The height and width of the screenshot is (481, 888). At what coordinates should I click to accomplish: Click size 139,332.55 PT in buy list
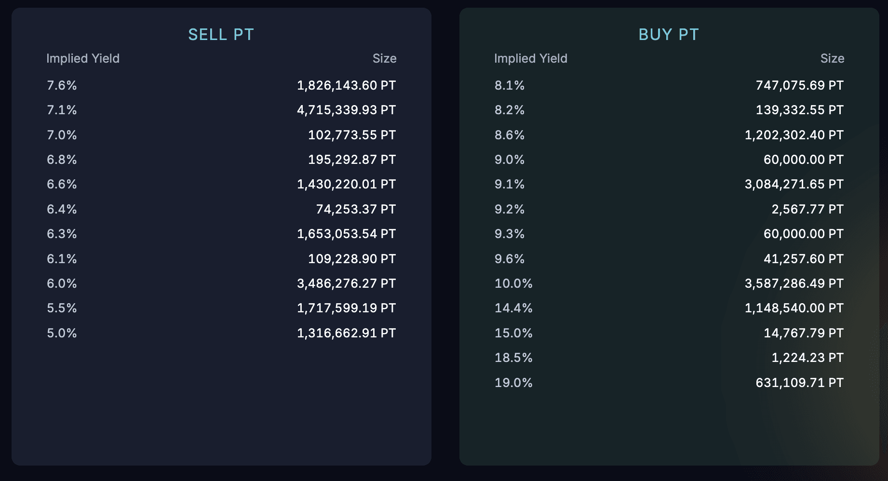(799, 110)
